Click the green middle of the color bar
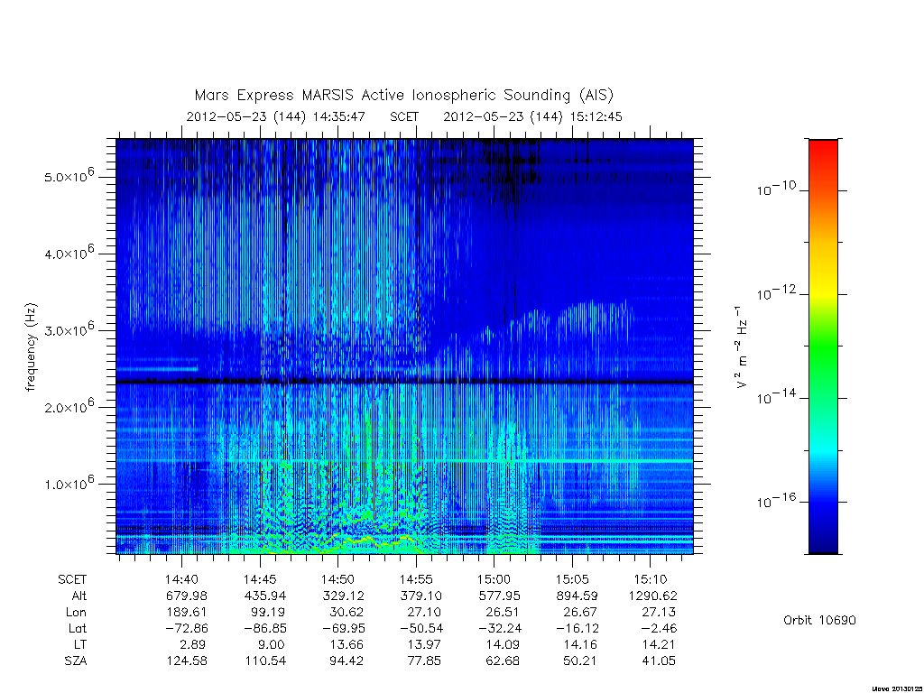 (x=823, y=346)
